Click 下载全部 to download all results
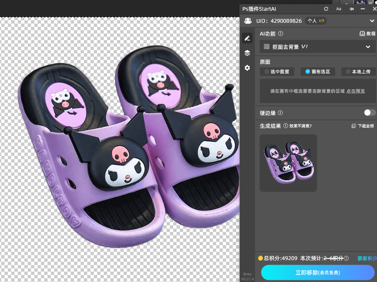377x282 pixels. click(x=363, y=126)
